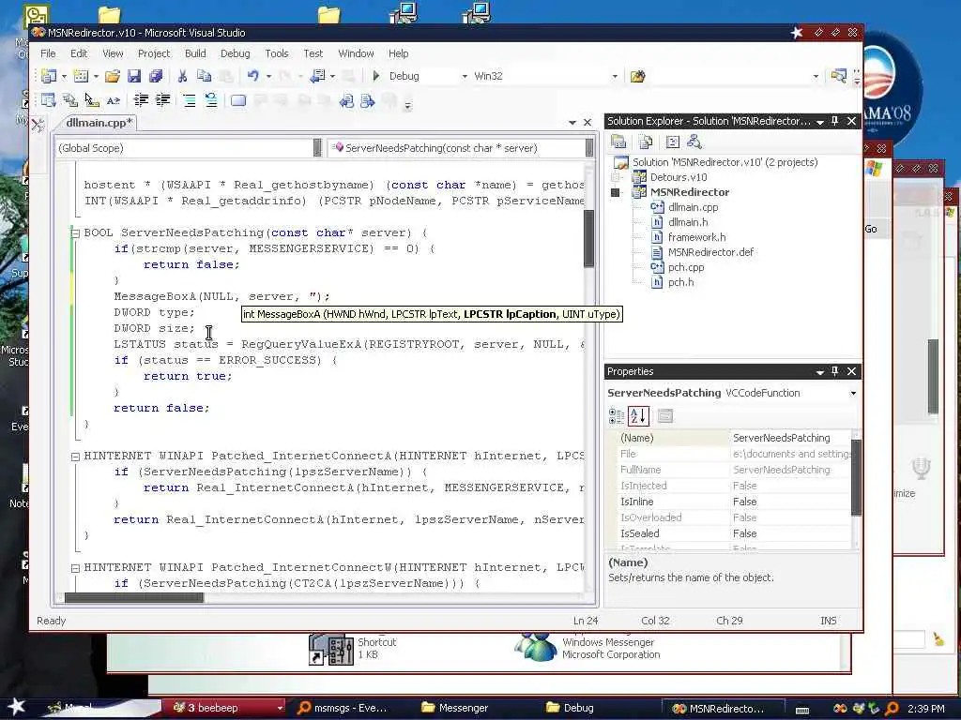The height and width of the screenshot is (720, 961).
Task: Open the (Global Scope) dropdown
Action: [x=317, y=148]
